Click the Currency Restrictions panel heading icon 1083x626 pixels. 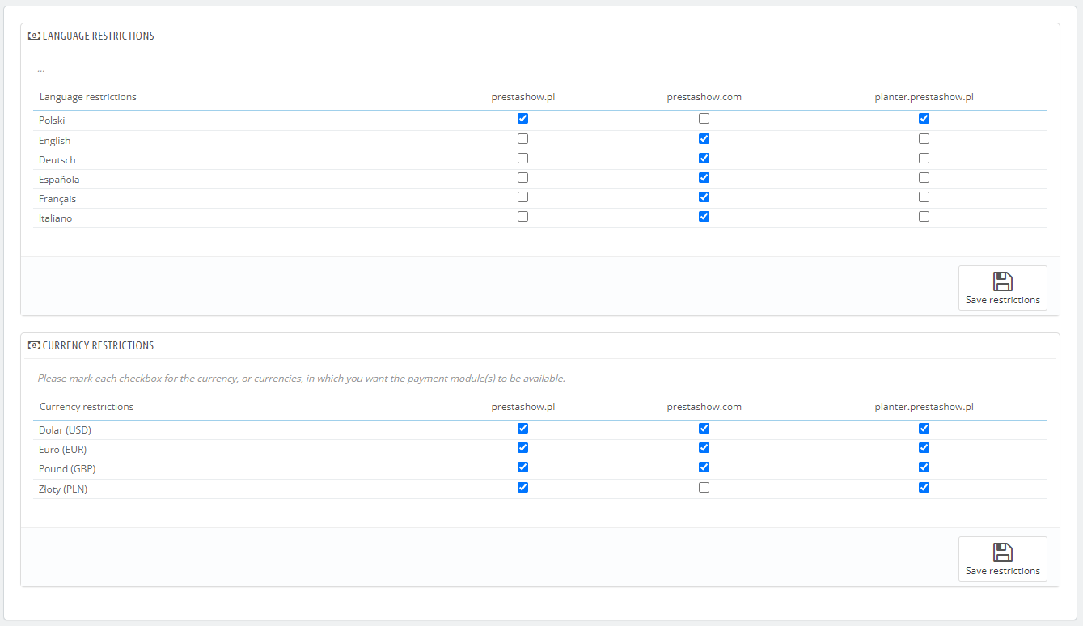tap(34, 345)
